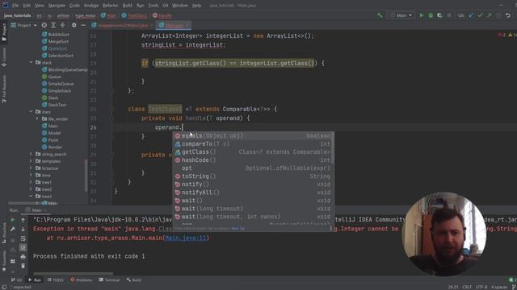Toggle scroll to end in Run console

[23, 247]
